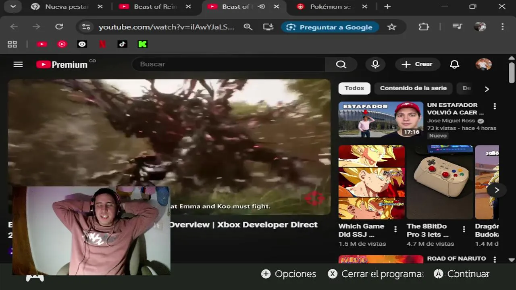Viewport: 516px width, 290px height.
Task: Click the Continuar overlay button
Action: [x=462, y=274]
